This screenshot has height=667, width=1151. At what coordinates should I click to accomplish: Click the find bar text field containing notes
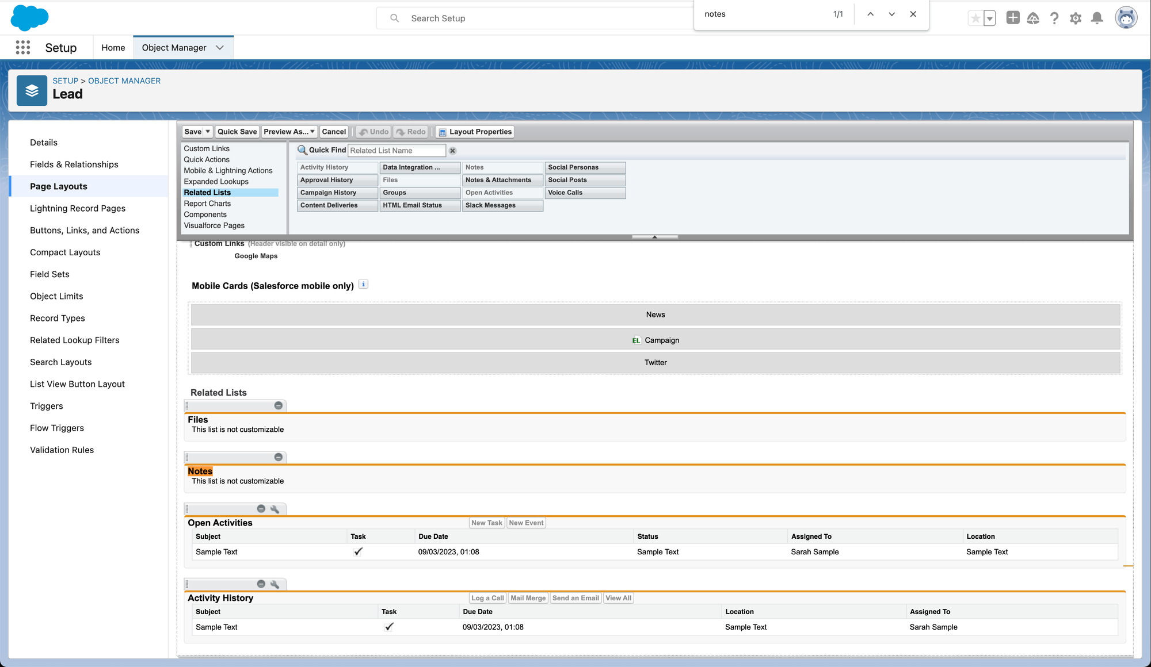click(763, 14)
